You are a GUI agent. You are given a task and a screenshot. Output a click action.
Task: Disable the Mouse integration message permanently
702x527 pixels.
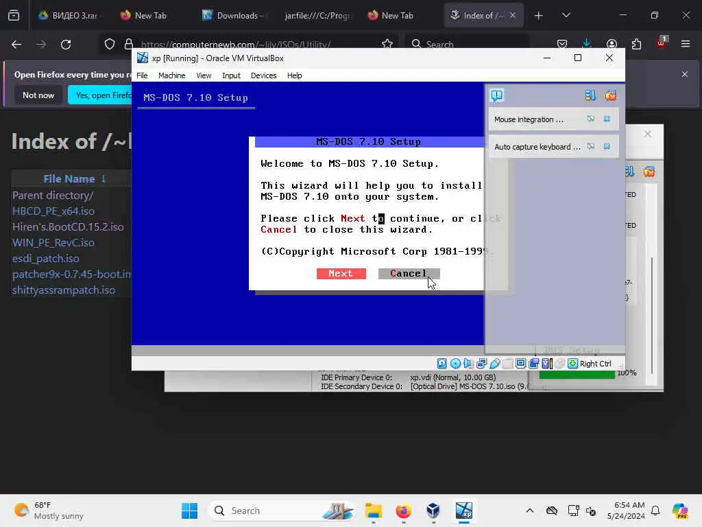tap(591, 119)
